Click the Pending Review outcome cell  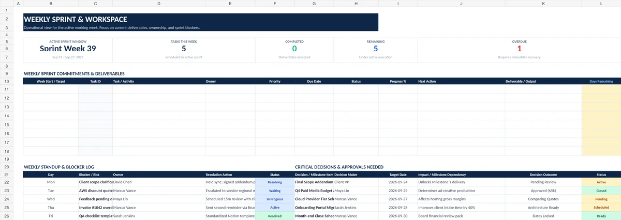543,182
